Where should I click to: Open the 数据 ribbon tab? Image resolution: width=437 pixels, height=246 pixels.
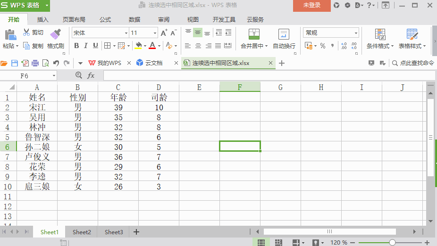(x=134, y=19)
